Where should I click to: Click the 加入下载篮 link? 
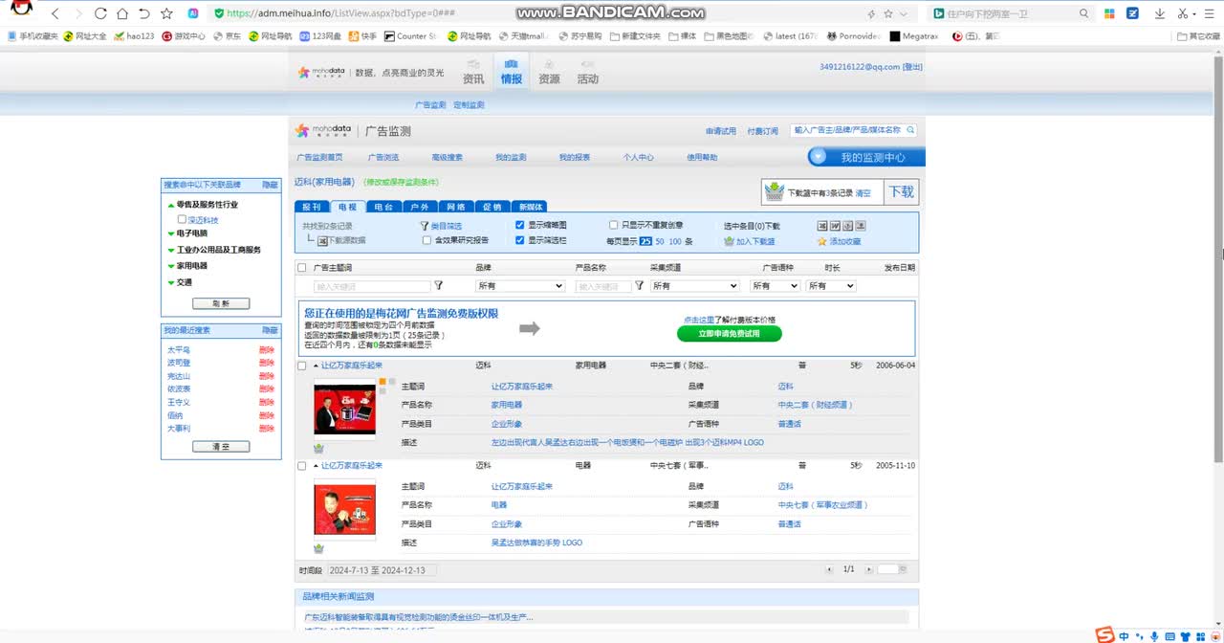point(755,241)
